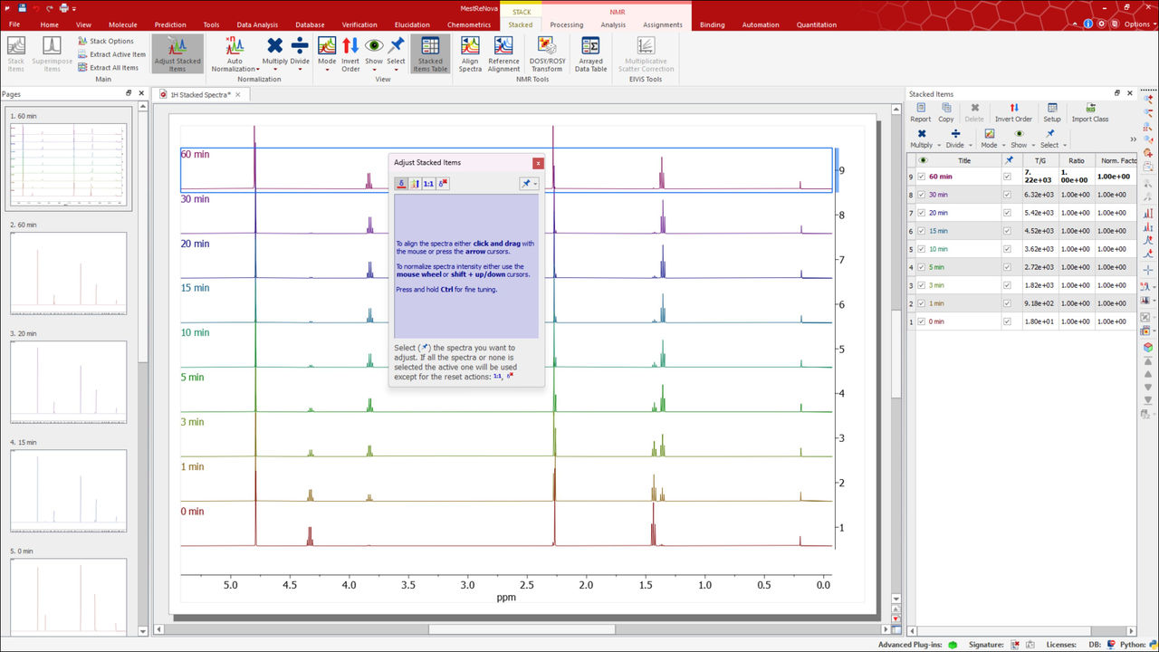This screenshot has height=652, width=1159.
Task: Toggle the selection pin checkbox for 20 min row
Action: tap(1007, 213)
